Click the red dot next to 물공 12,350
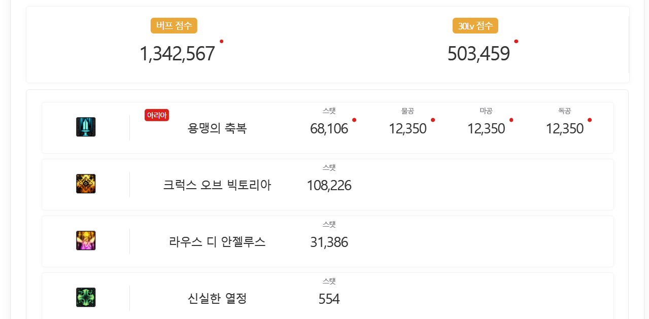 [x=433, y=120]
